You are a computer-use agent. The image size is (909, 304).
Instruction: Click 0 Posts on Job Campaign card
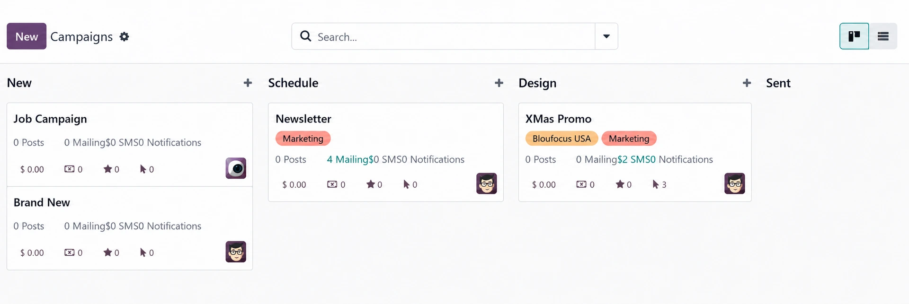pyautogui.click(x=29, y=143)
